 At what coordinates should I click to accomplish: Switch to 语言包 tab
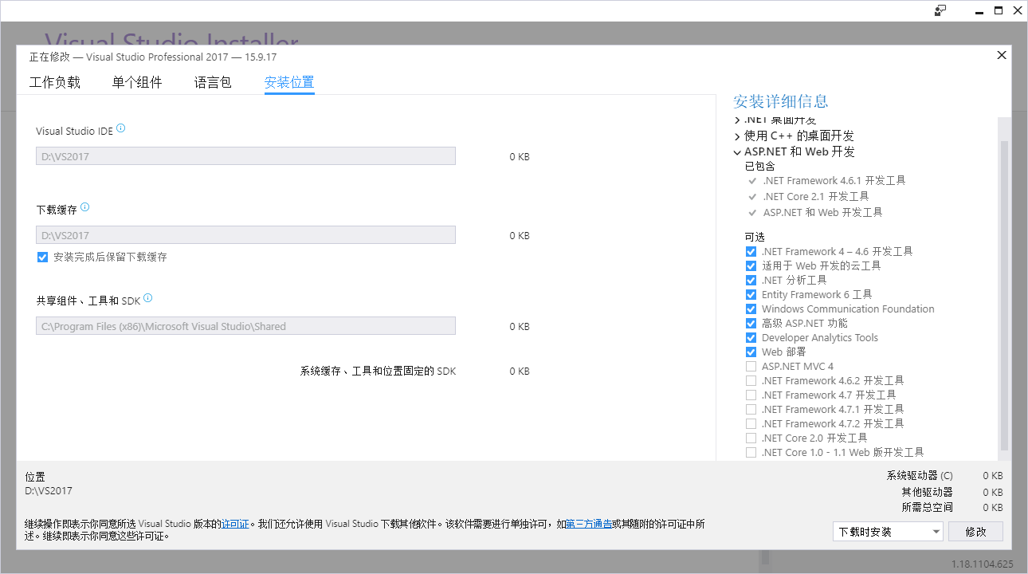point(213,82)
